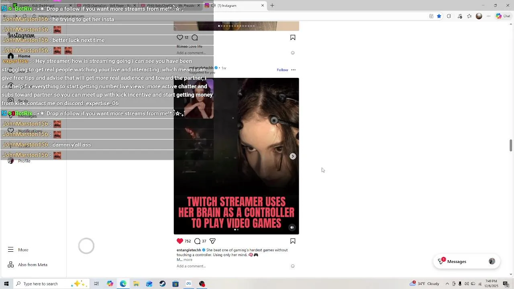Open the three-dot options for entangletechh post
This screenshot has width=514, height=289.
(x=293, y=70)
